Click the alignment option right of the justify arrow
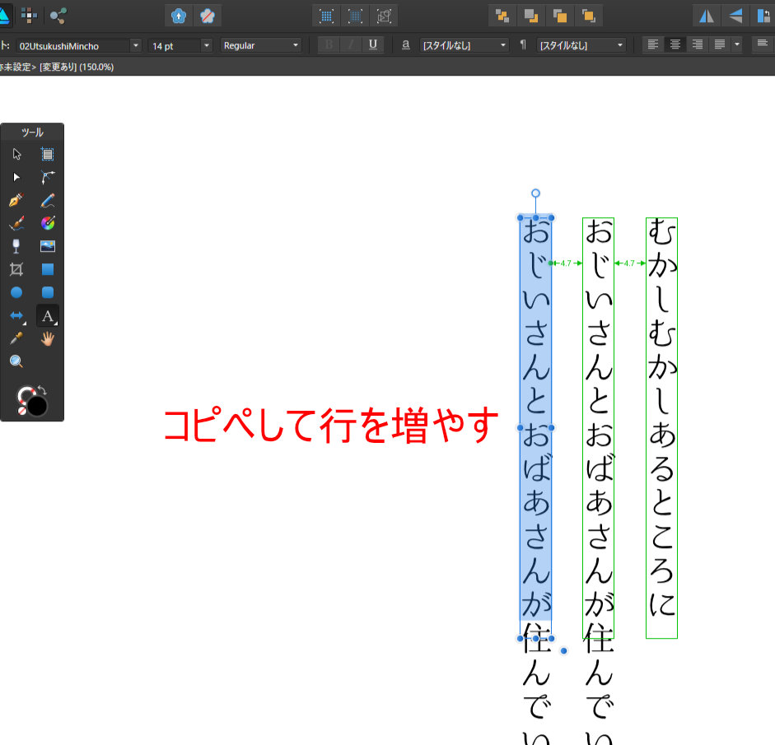The image size is (775, 745). (763, 44)
